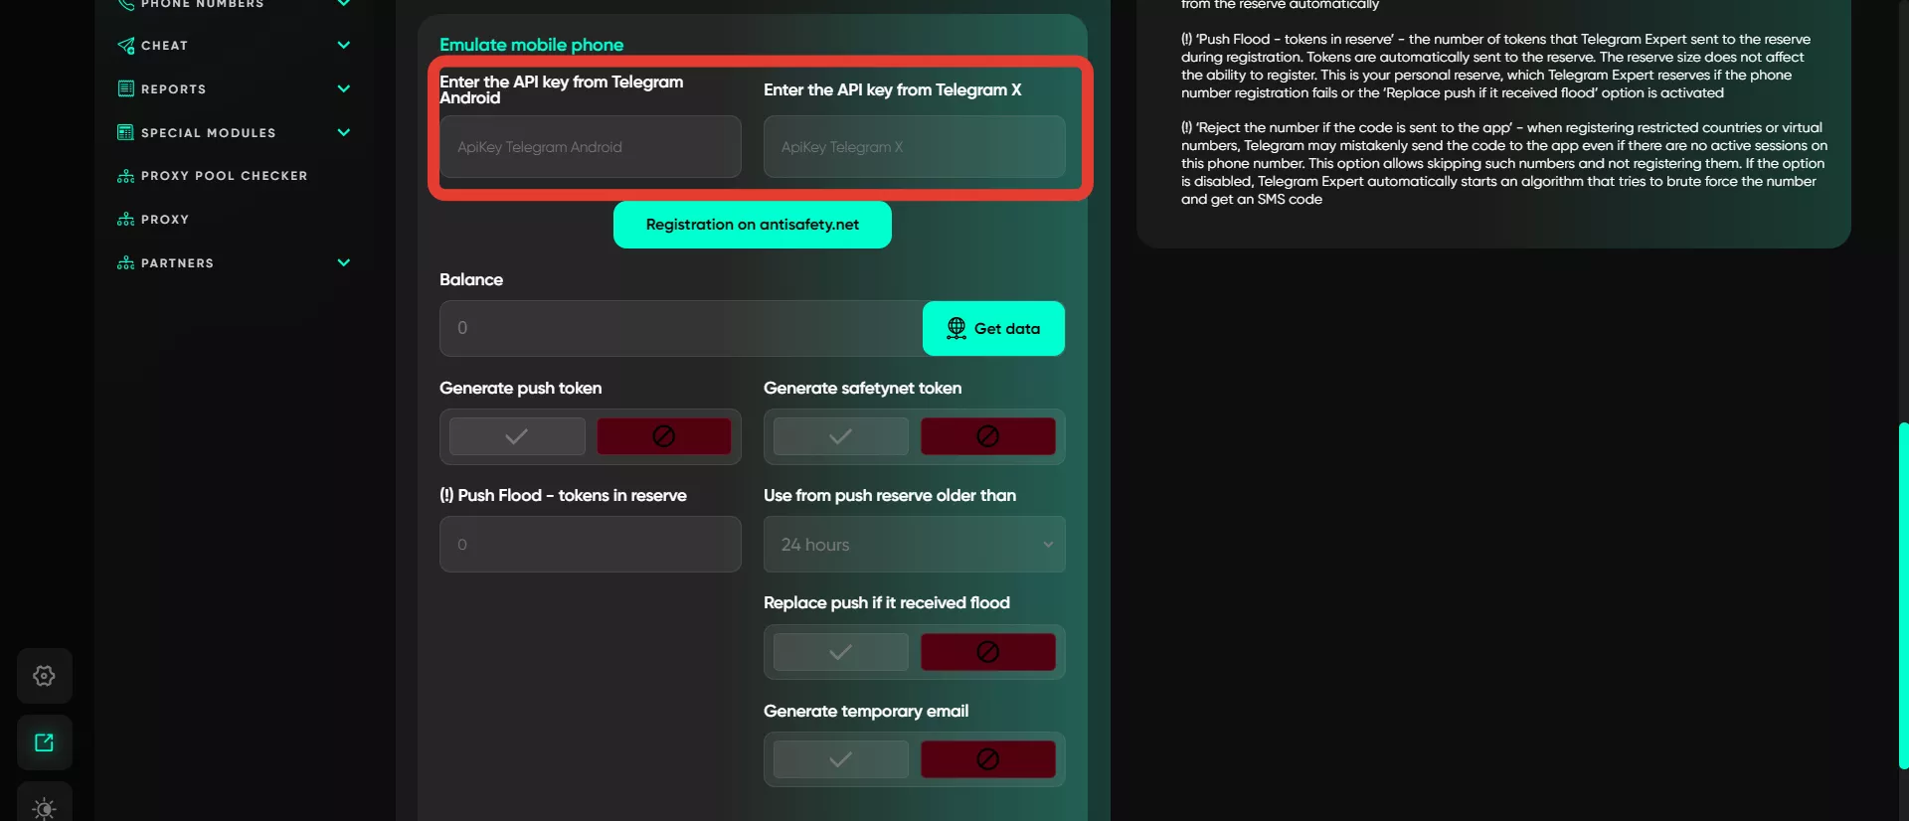Disable Generate safetynet token red option

pyautogui.click(x=988, y=436)
